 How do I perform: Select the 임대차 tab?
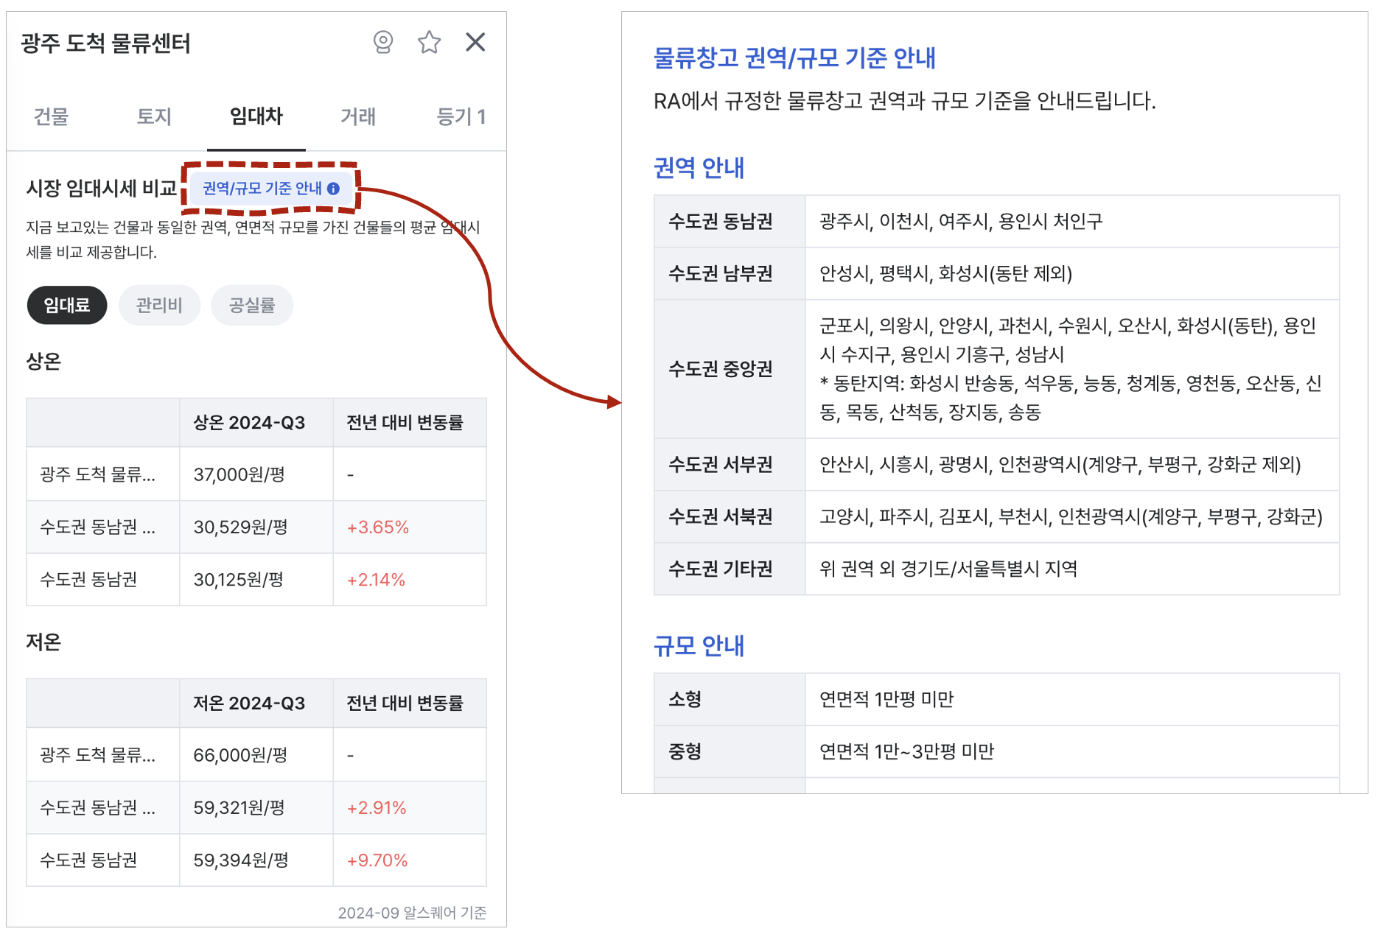click(x=256, y=116)
